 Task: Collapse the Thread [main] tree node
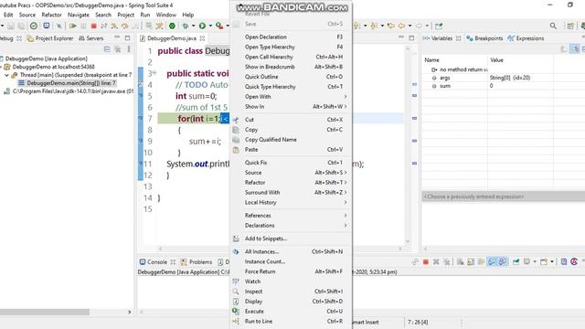point(6,75)
